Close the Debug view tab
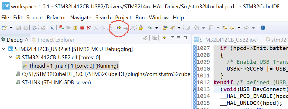This screenshot has height=109, width=288. coord(26,39)
